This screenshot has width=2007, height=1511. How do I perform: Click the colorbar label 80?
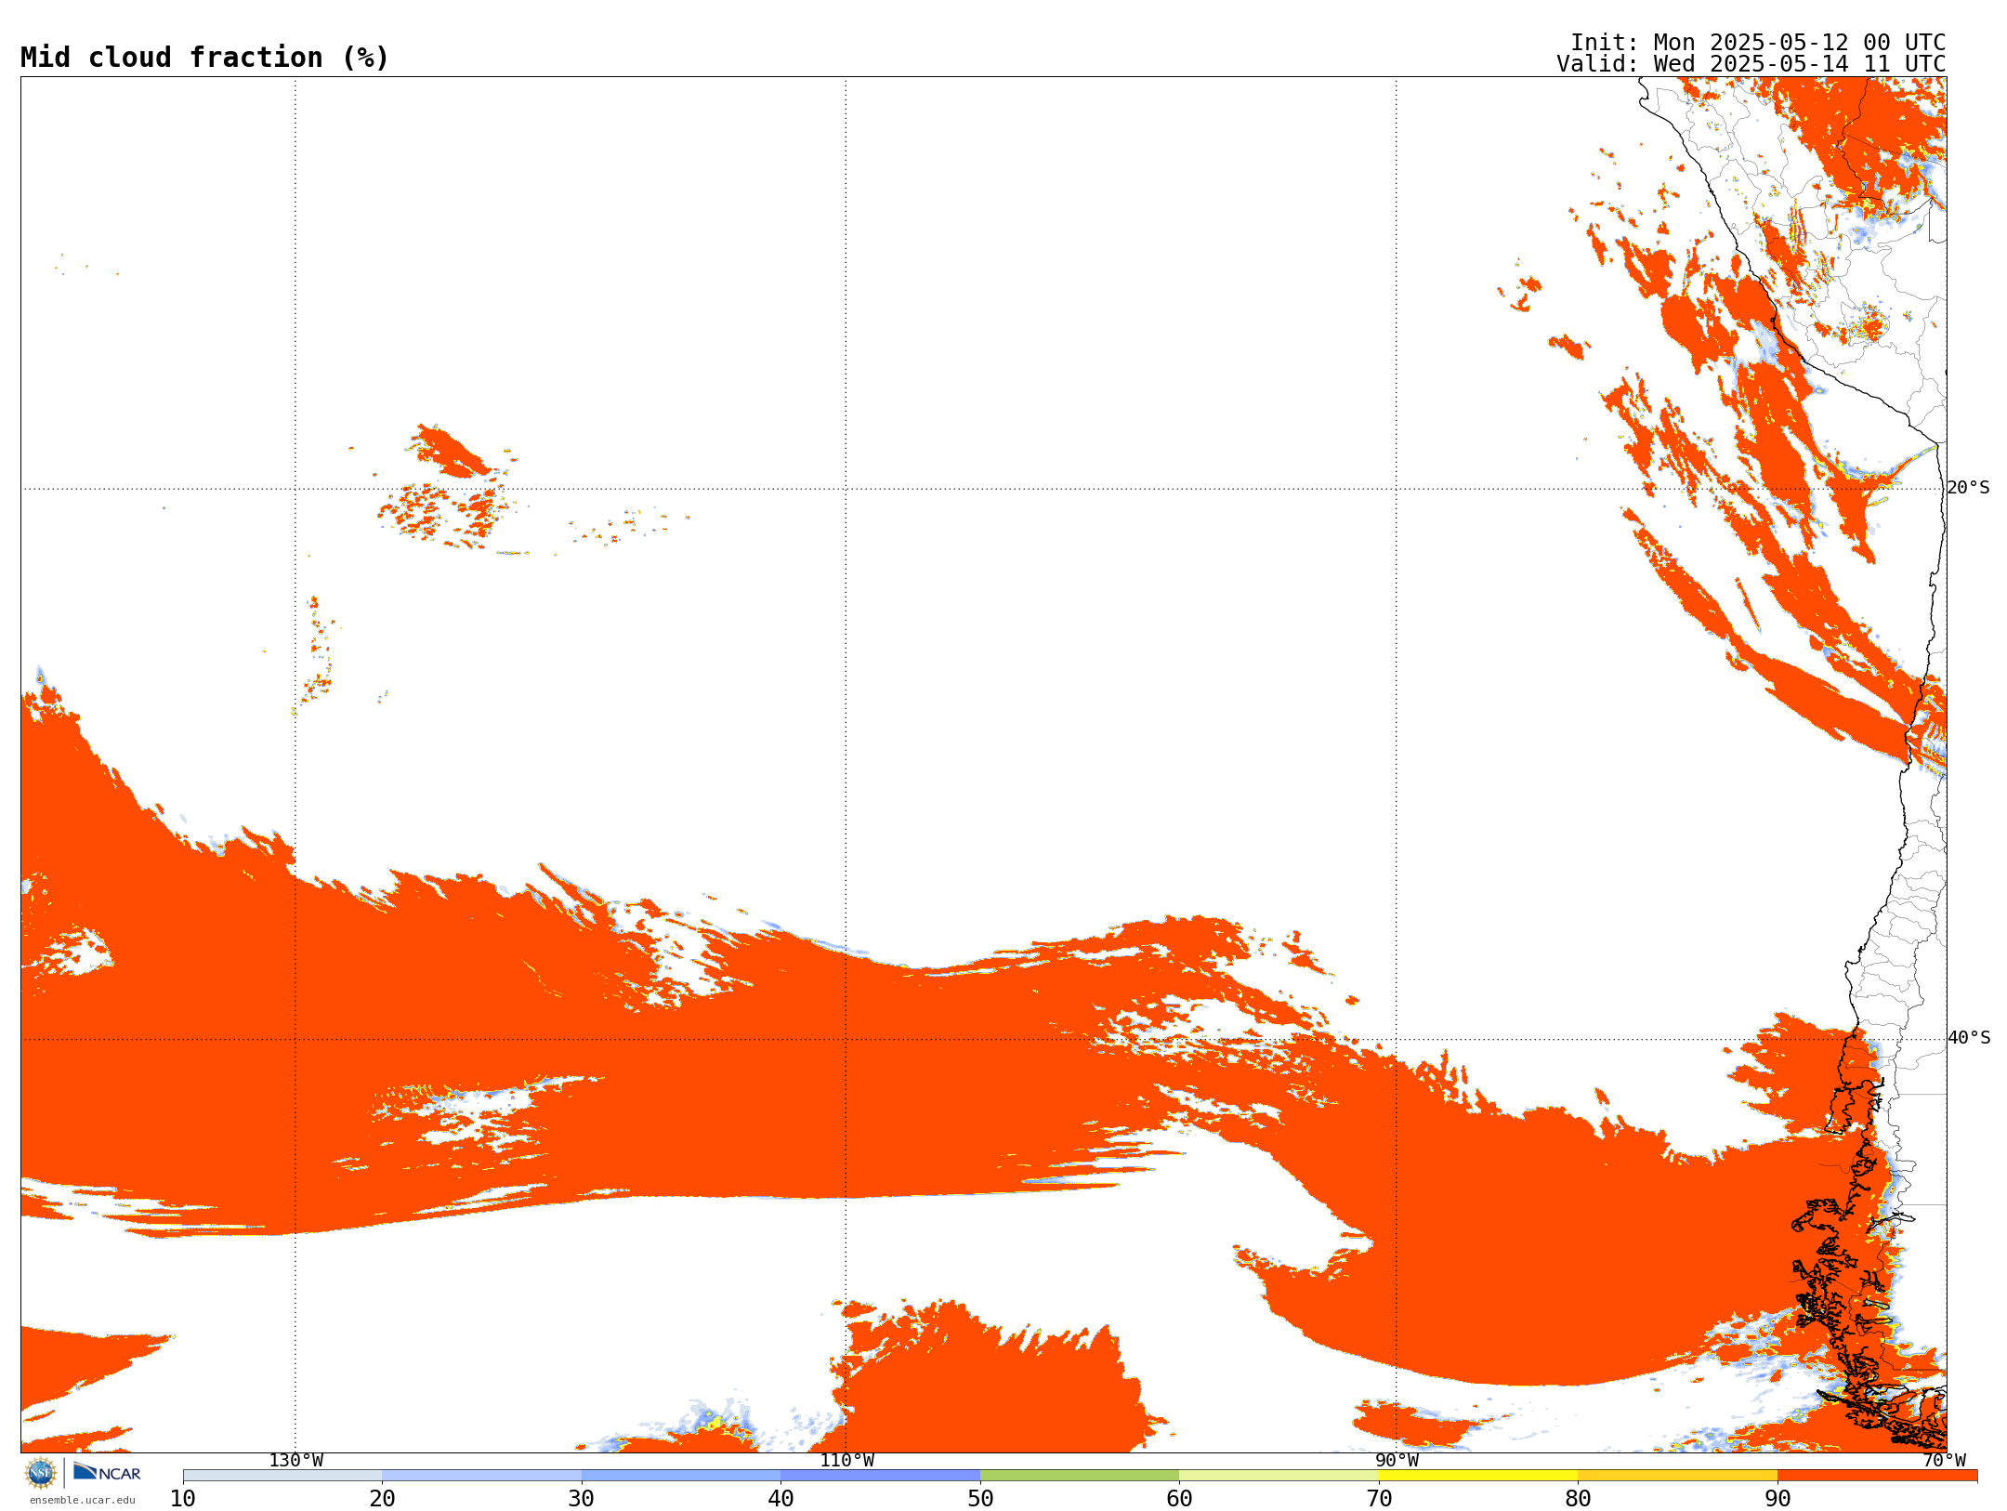tap(1578, 1498)
